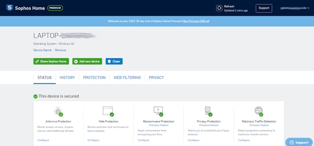Open the floating Support chat button
The height and width of the screenshot is (146, 314).
pyautogui.click(x=299, y=142)
